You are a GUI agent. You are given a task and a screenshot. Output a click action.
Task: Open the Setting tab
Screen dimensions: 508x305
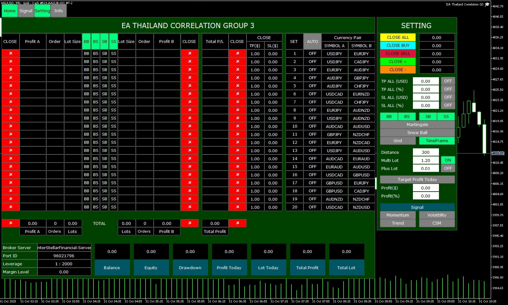42,11
